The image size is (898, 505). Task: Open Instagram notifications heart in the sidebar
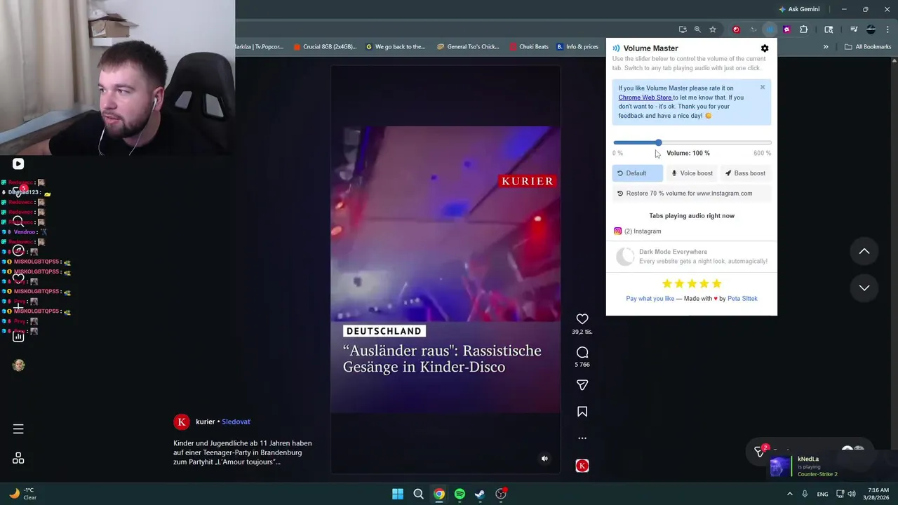pyautogui.click(x=18, y=278)
